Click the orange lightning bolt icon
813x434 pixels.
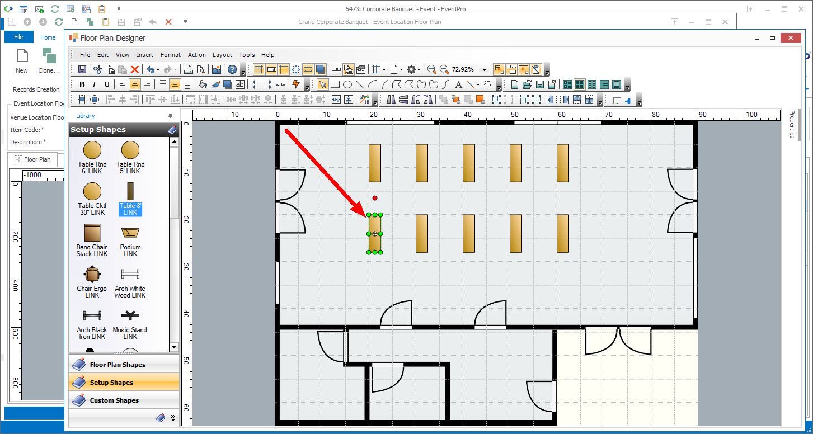coord(296,84)
